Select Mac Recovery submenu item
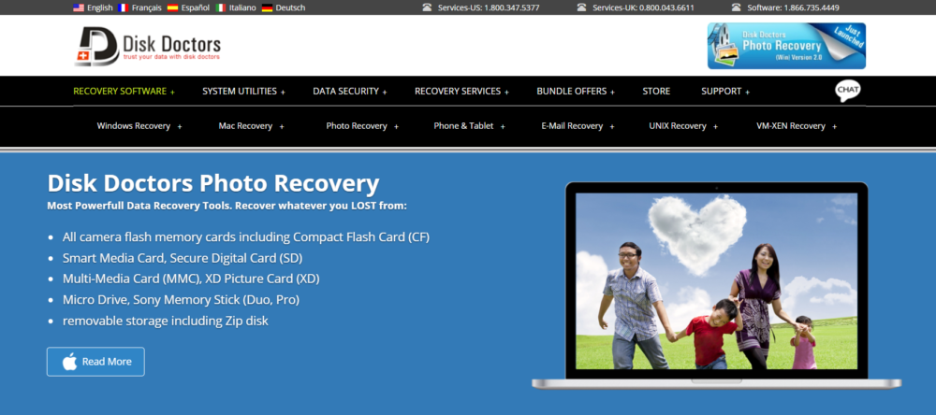936x415 pixels. click(245, 126)
